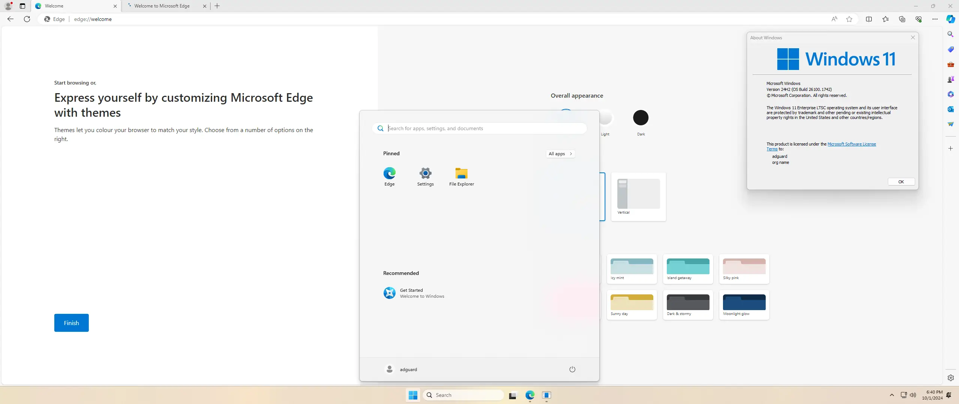The image size is (959, 404).
Task: Open Collections from the Edge toolbar
Action: (902, 19)
